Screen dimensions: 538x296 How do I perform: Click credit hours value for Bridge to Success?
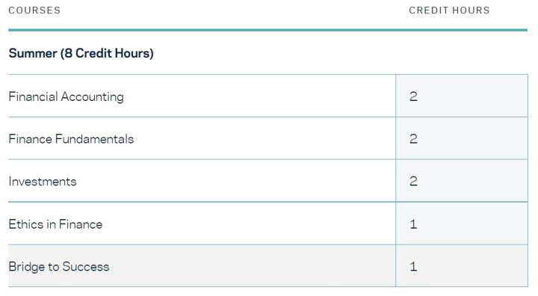[413, 267]
